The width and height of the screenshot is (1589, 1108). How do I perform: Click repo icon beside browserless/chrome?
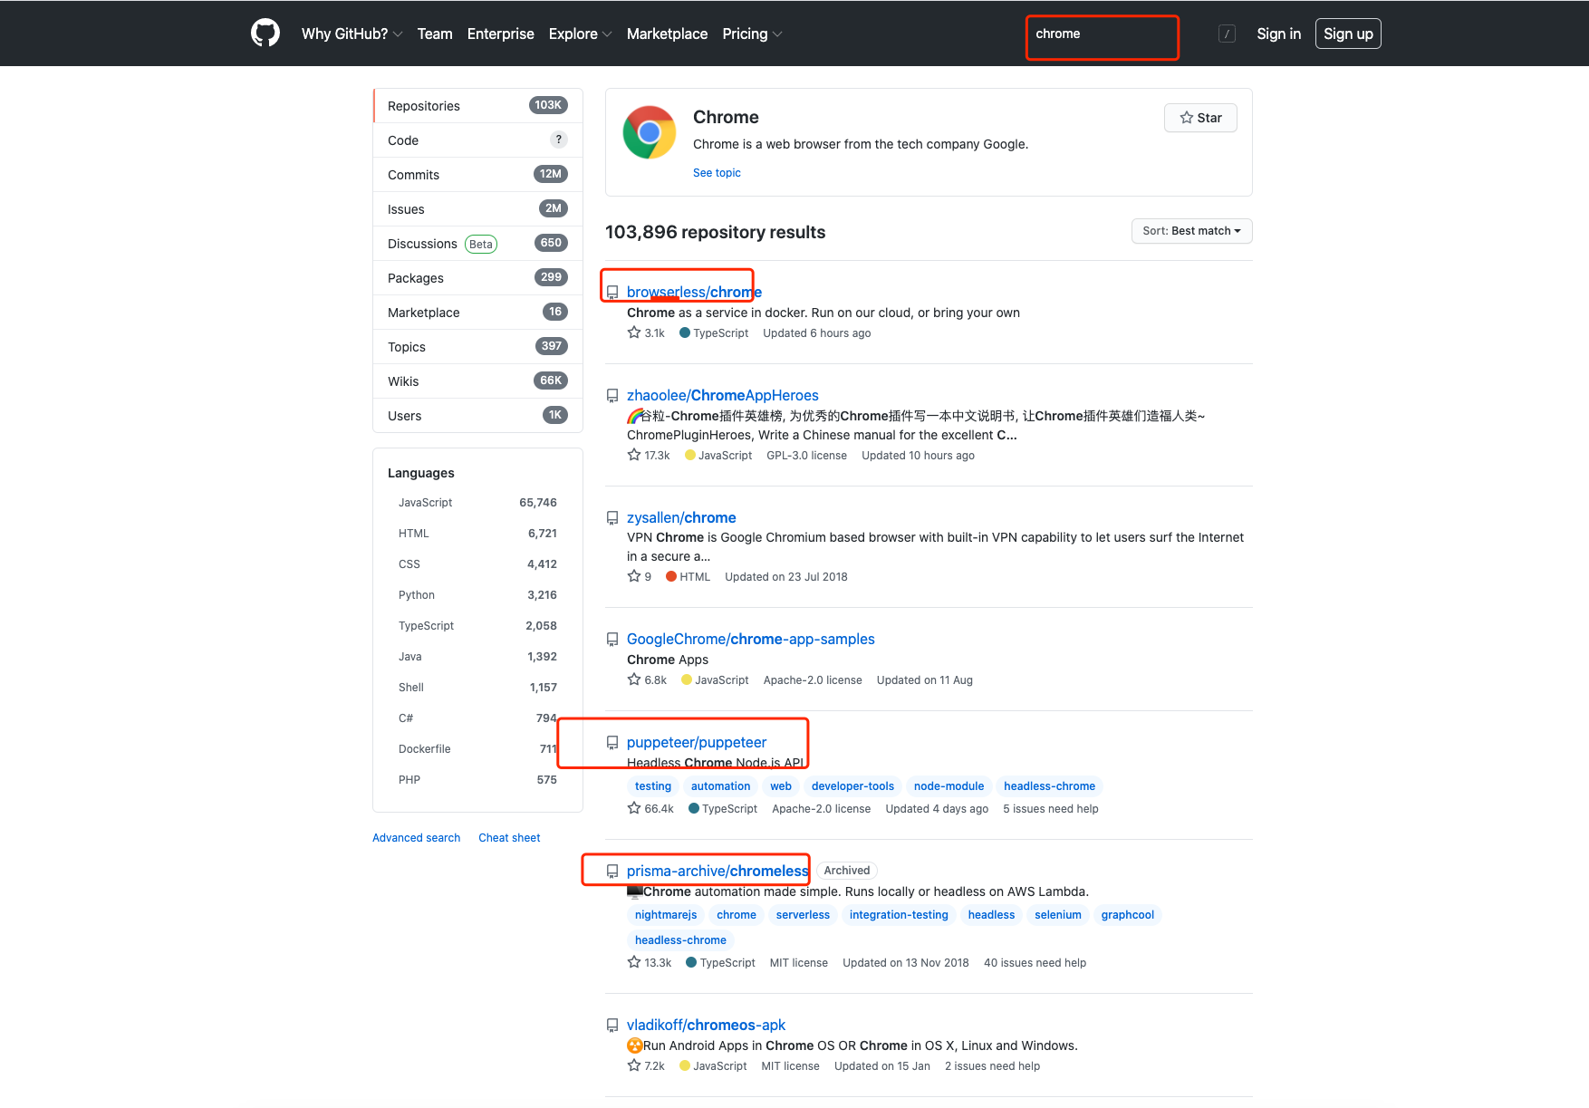[x=612, y=293]
